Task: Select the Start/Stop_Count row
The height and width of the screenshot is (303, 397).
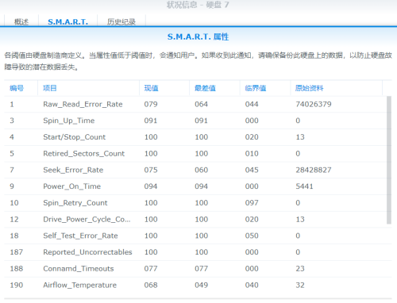Action: click(195, 137)
